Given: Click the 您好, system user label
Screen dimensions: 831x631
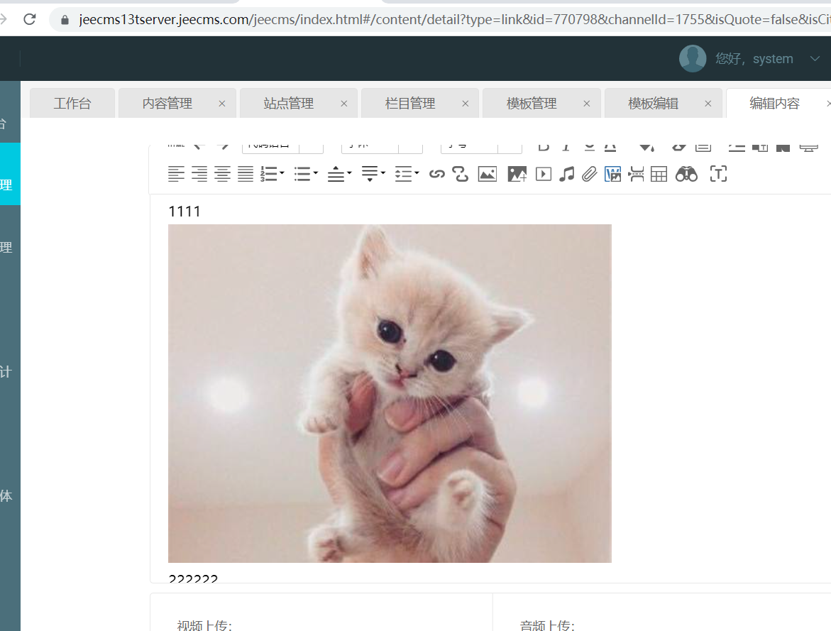Looking at the screenshot, I should 754,58.
